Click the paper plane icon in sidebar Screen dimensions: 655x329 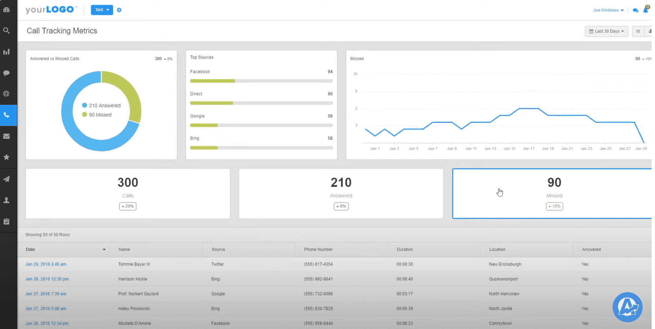[6, 179]
